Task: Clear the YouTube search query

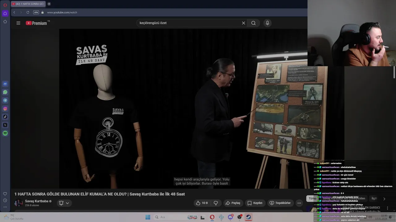Action: coord(243,23)
